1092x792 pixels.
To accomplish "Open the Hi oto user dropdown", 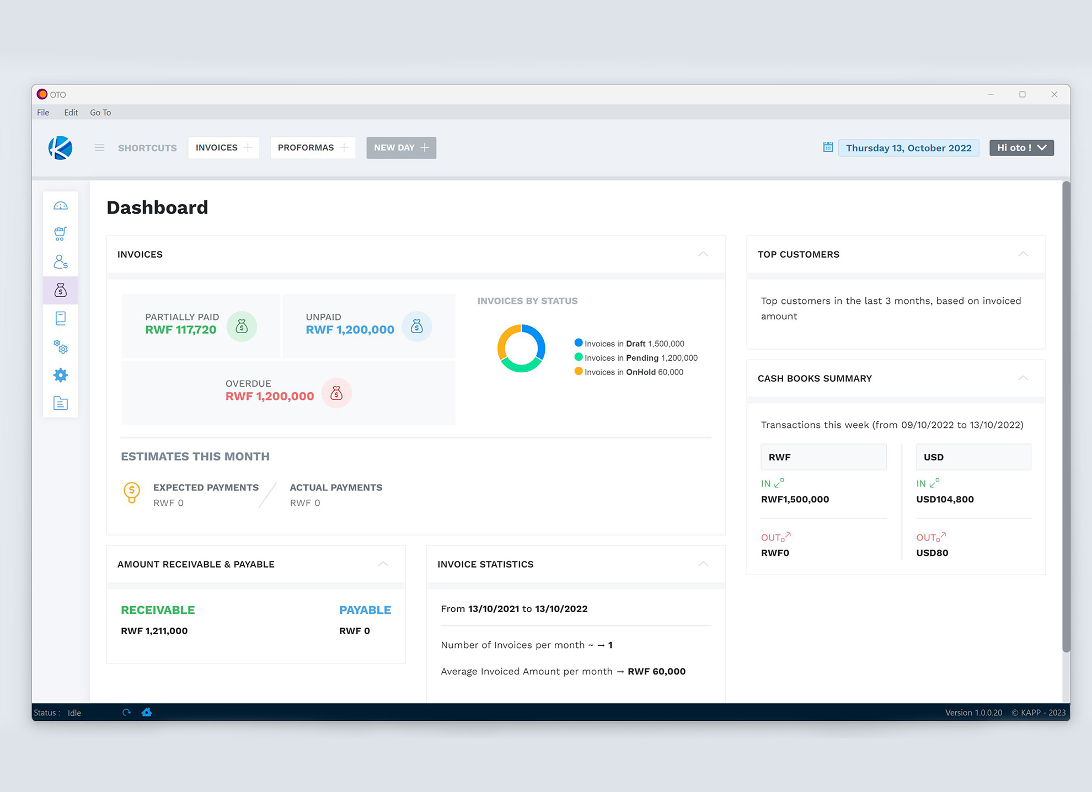I will tap(1021, 148).
